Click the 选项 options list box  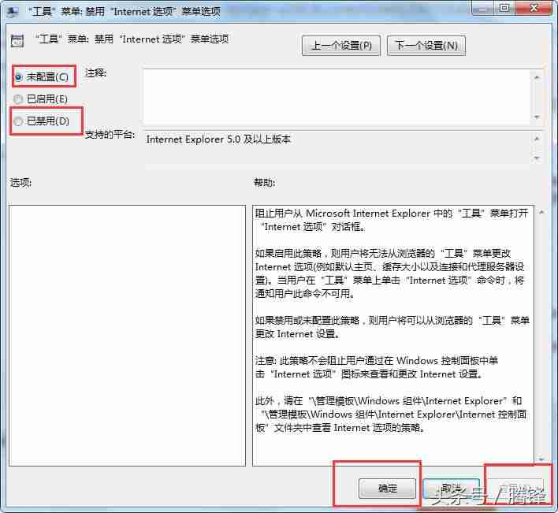127,335
